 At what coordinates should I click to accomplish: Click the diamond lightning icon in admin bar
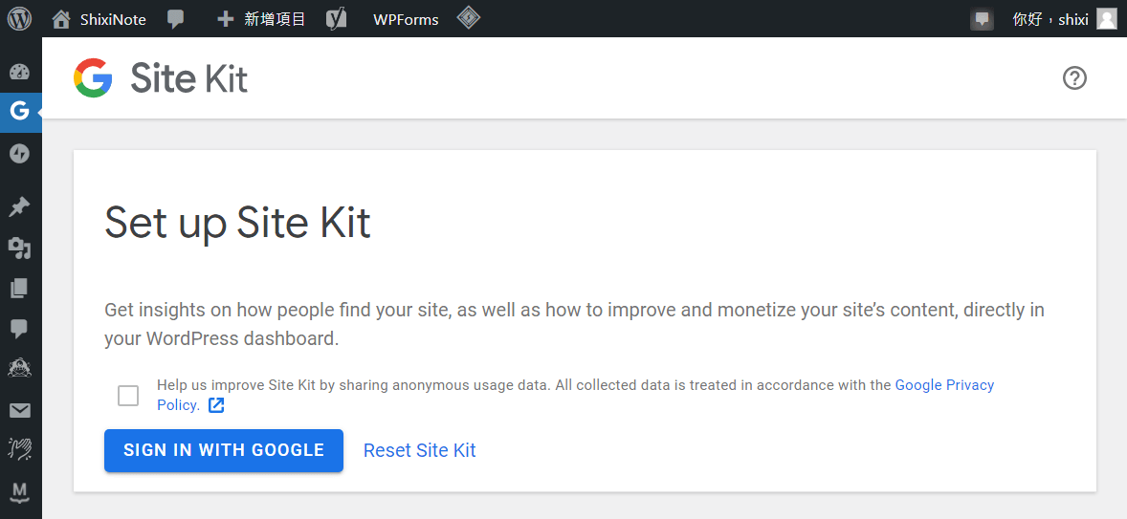pyautogui.click(x=469, y=18)
